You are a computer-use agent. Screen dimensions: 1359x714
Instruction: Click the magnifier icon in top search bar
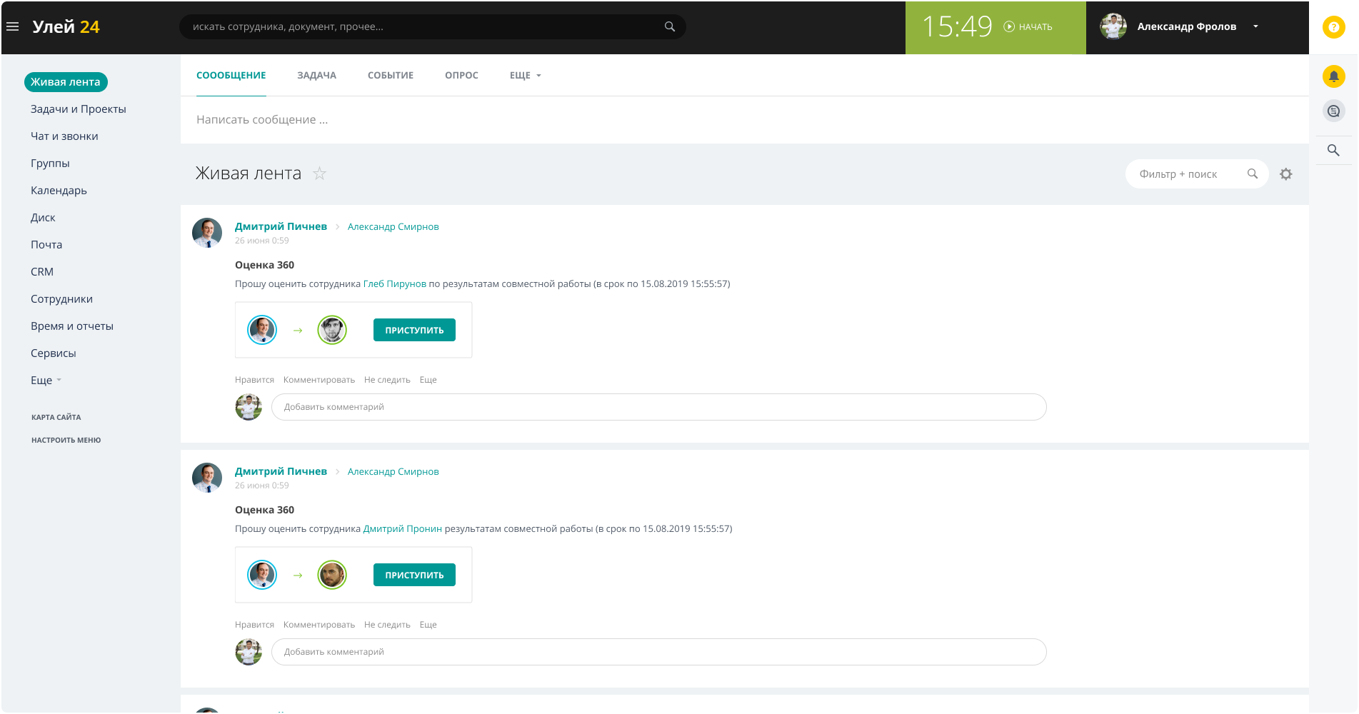[x=669, y=26]
